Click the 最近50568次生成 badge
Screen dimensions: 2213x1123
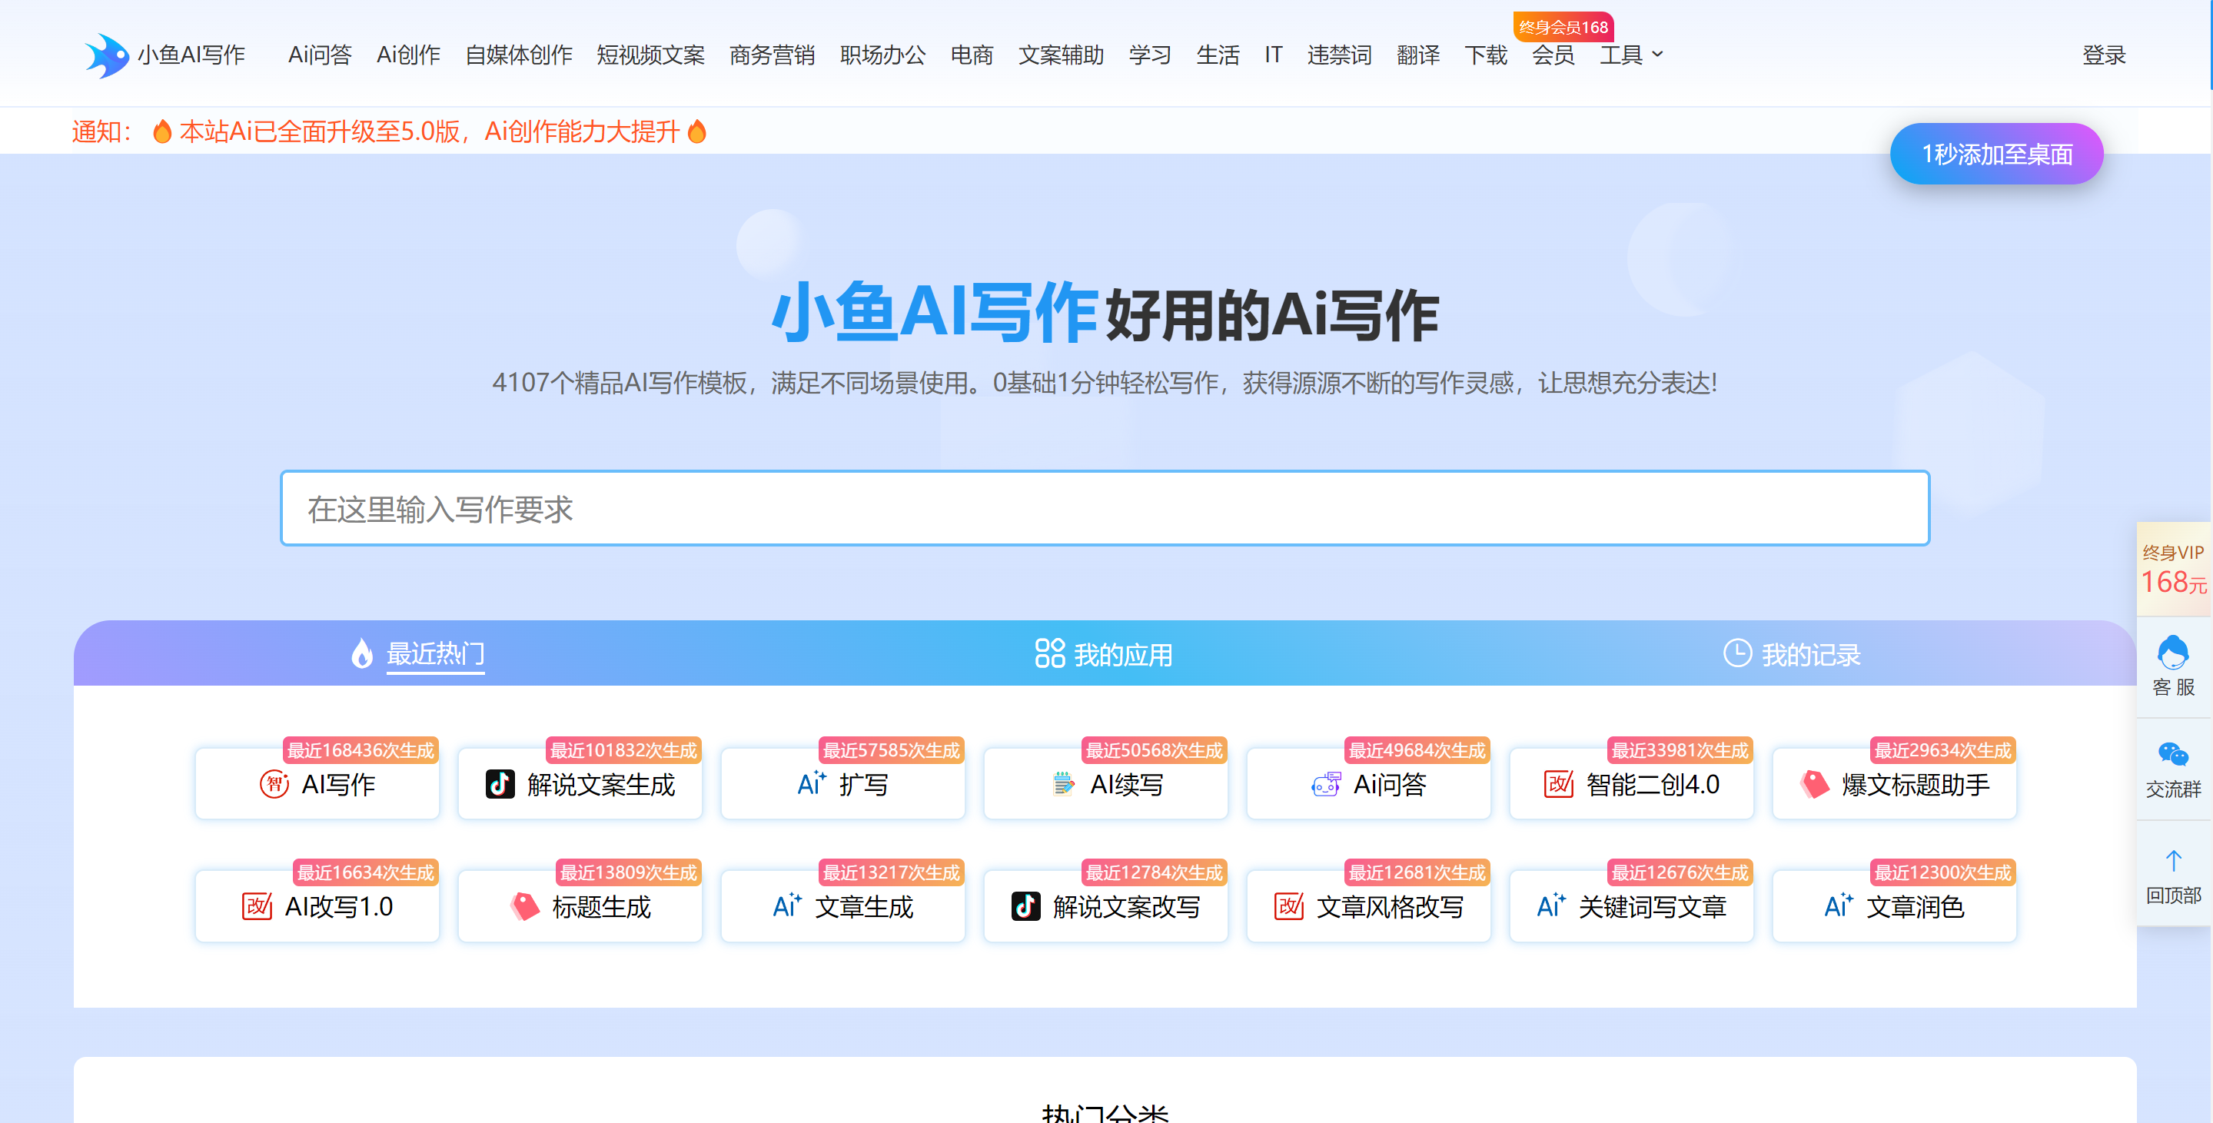coord(1154,750)
